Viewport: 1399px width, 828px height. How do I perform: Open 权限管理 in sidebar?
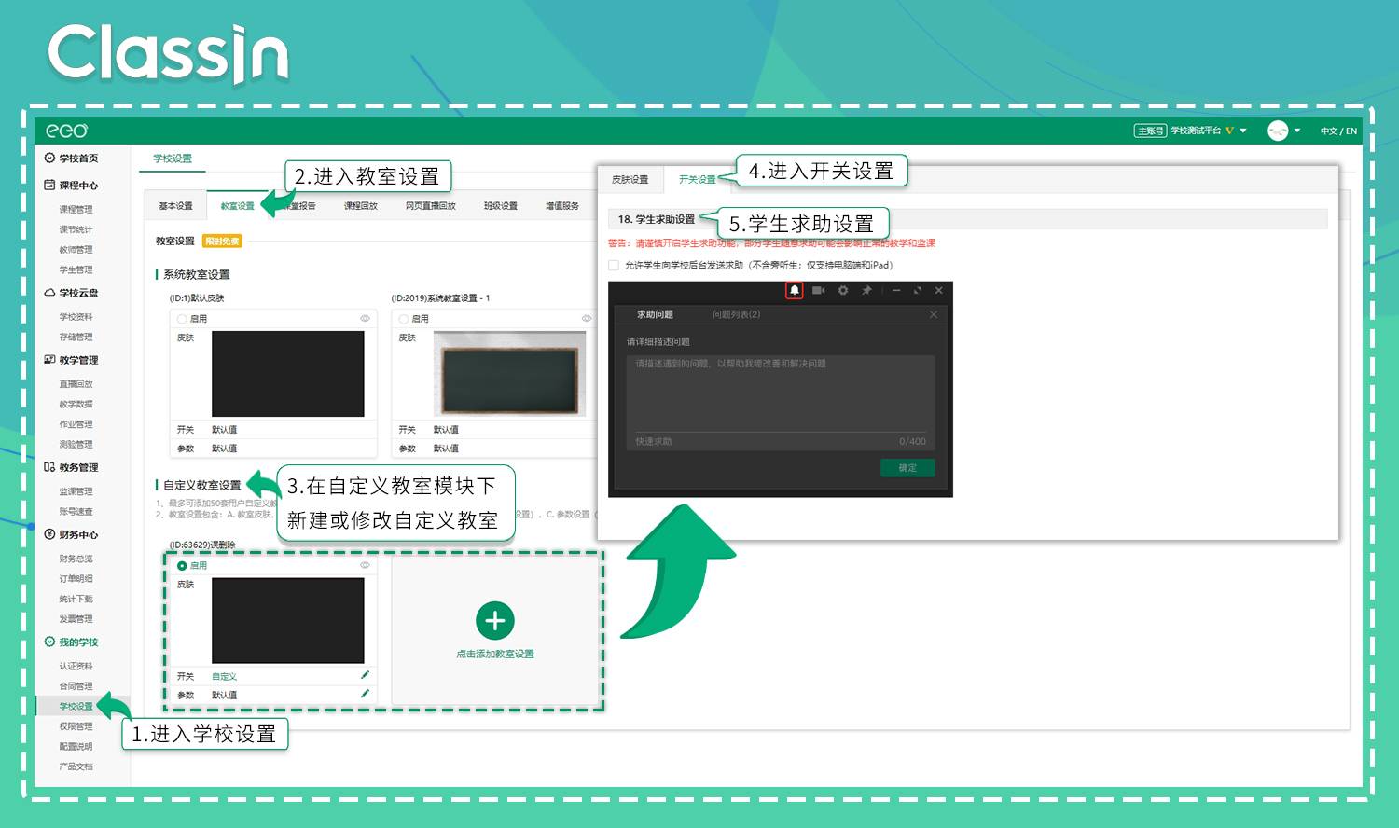tap(76, 726)
